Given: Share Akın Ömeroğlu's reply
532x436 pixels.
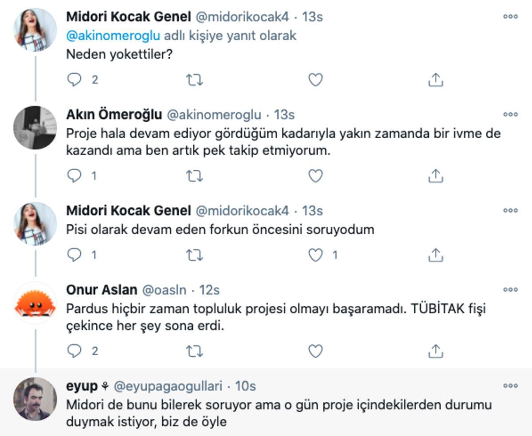Looking at the screenshot, I should (435, 175).
